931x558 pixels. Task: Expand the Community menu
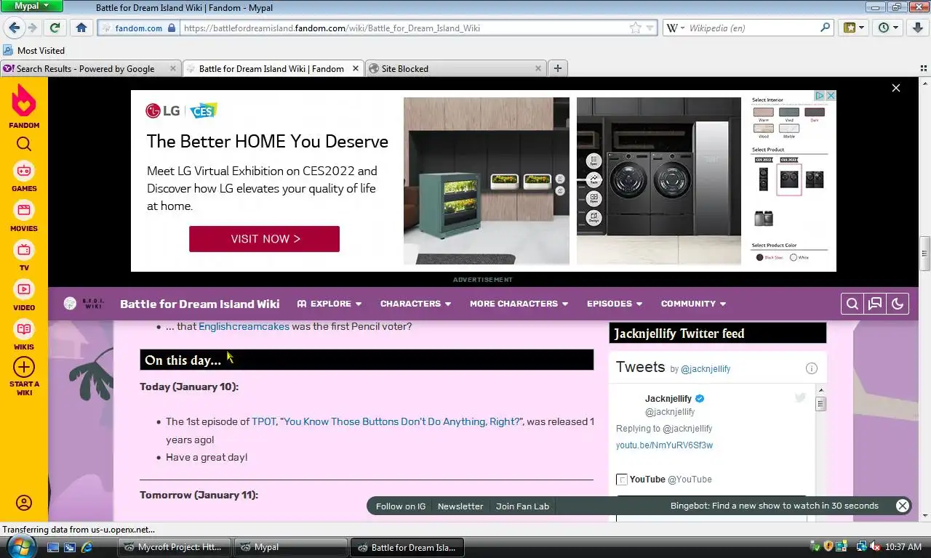(x=693, y=304)
